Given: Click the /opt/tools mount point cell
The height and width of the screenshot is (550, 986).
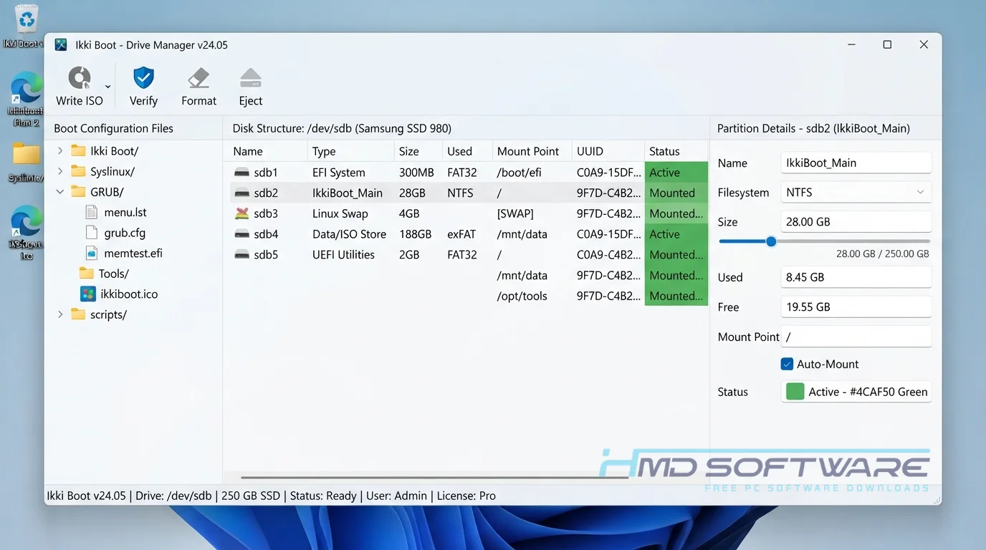Looking at the screenshot, I should tap(522, 296).
